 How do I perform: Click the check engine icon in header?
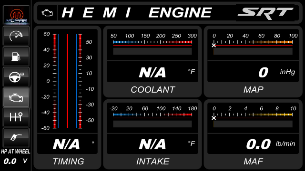click(47, 13)
